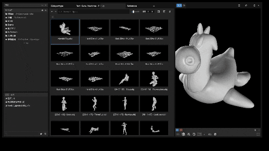Click the shaded cube display mode icon
The width and height of the screenshot is (269, 151).
[183, 134]
